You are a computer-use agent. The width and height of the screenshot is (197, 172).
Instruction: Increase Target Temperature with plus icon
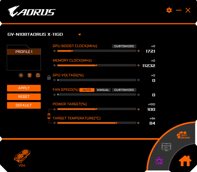pyautogui.click(x=138, y=123)
